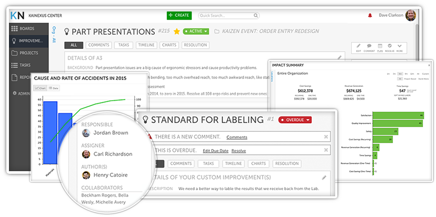Screen dimensions: 436x217
Task: Open Projects in the sidebar
Action: click(x=28, y=53)
